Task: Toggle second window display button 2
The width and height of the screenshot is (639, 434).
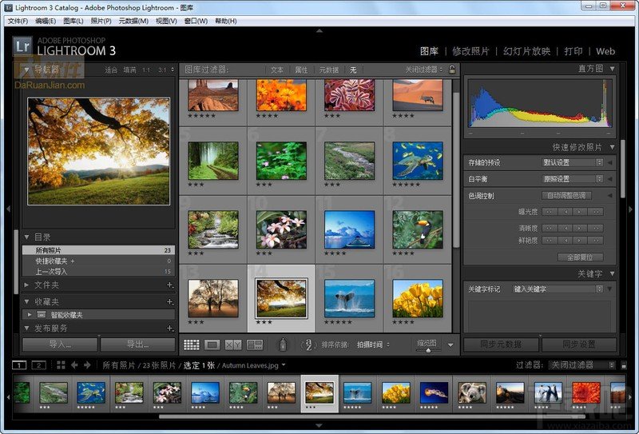Action: pyautogui.click(x=38, y=365)
